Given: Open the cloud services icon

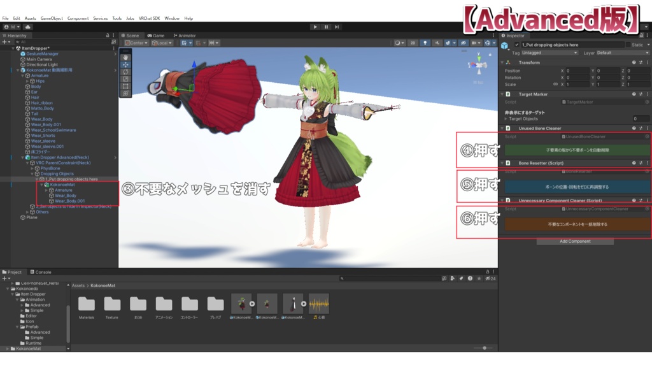Looking at the screenshot, I should click(x=28, y=27).
